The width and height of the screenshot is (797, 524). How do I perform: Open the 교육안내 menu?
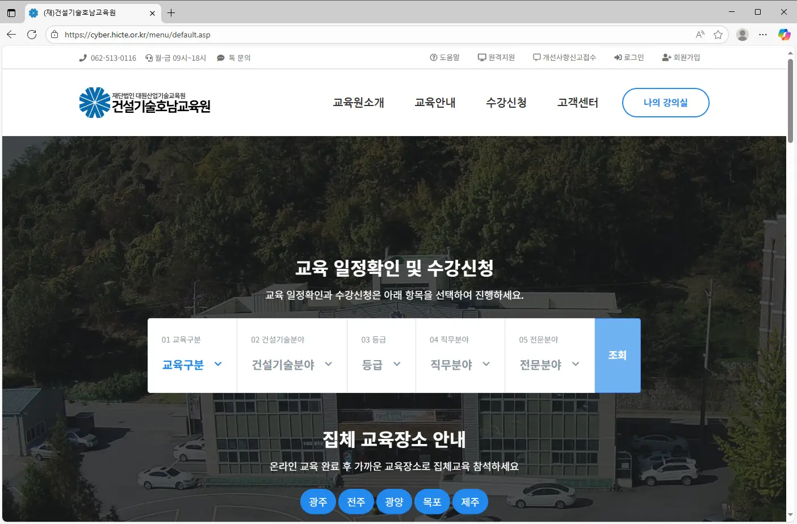435,103
